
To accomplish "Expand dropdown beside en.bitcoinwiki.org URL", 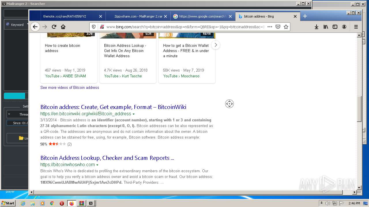I will (x=133, y=114).
